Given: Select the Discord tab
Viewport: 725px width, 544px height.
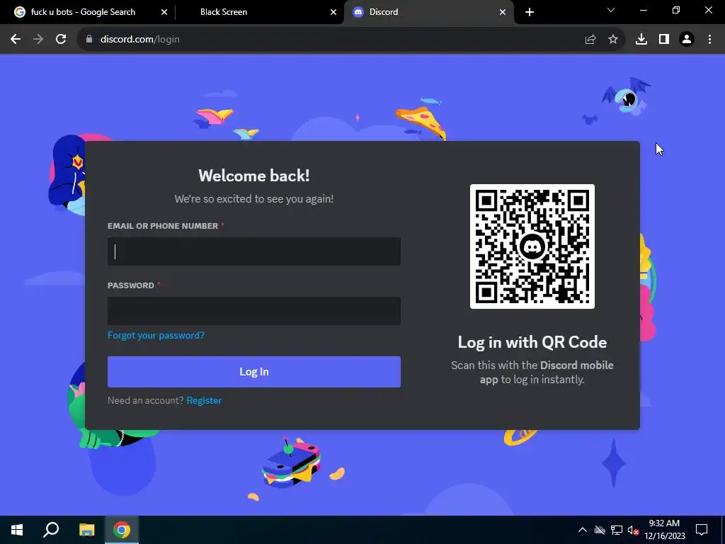Looking at the screenshot, I should (428, 12).
